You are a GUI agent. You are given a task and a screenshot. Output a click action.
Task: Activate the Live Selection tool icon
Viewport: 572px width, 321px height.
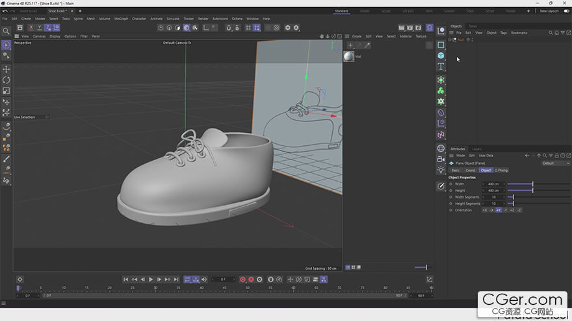tap(6, 45)
